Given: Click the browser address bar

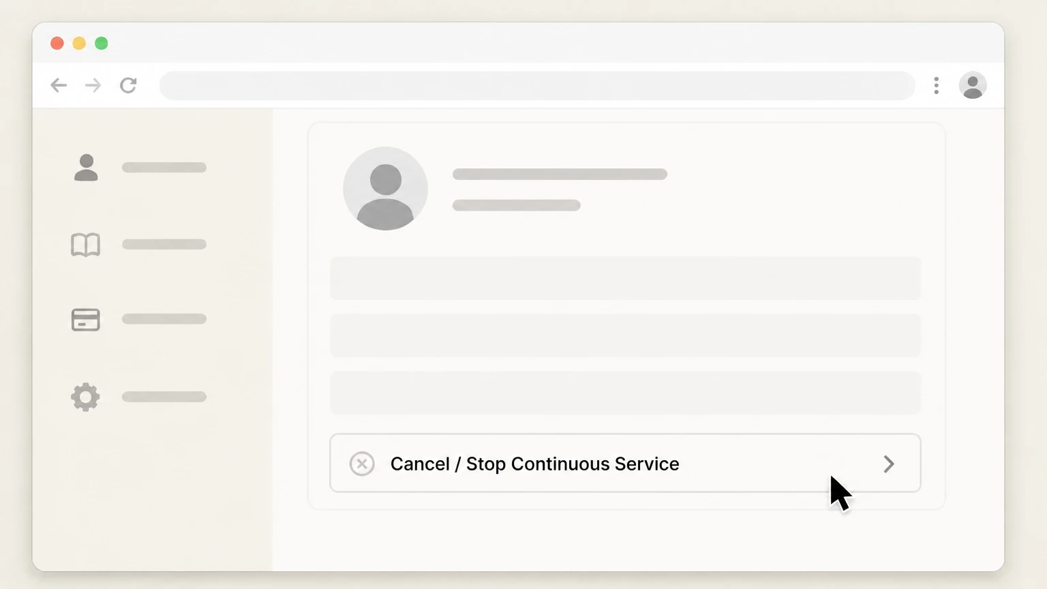Looking at the screenshot, I should [537, 86].
